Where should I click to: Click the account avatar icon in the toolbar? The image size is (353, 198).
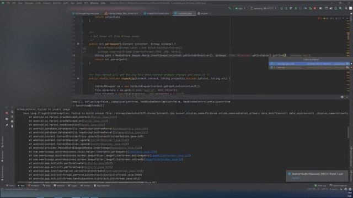(x=351, y=8)
